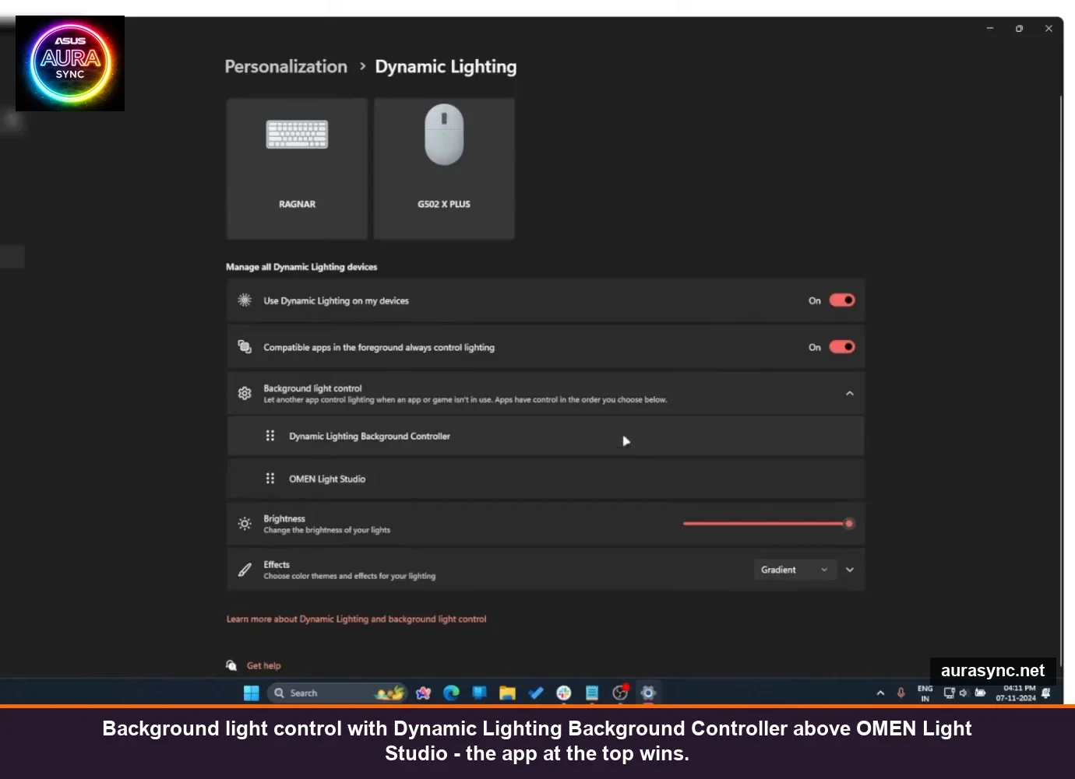The height and width of the screenshot is (779, 1075).
Task: Open the Gradient effects dropdown
Action: click(795, 569)
